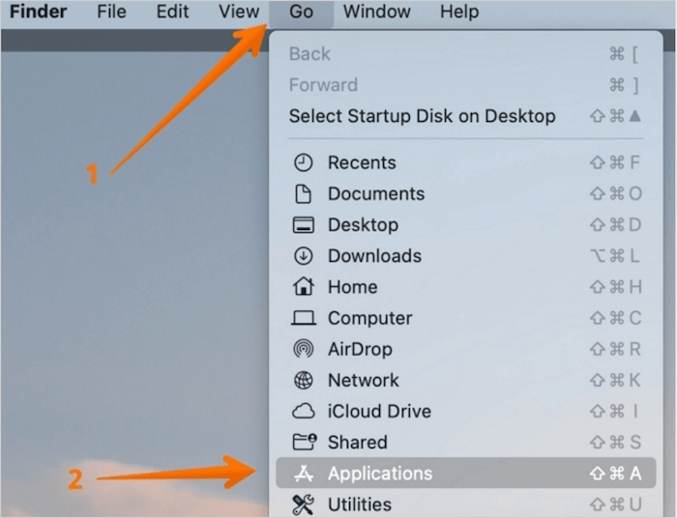
Task: Click the Network globe icon
Action: pos(304,380)
